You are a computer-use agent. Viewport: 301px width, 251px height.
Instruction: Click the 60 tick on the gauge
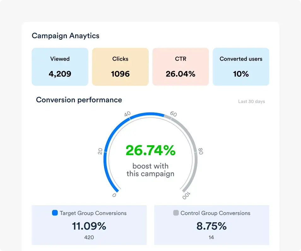[173, 114]
